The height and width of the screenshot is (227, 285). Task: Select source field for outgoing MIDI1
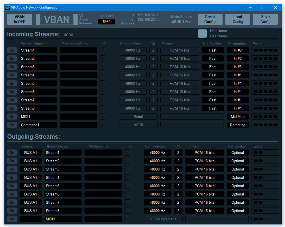point(30,219)
